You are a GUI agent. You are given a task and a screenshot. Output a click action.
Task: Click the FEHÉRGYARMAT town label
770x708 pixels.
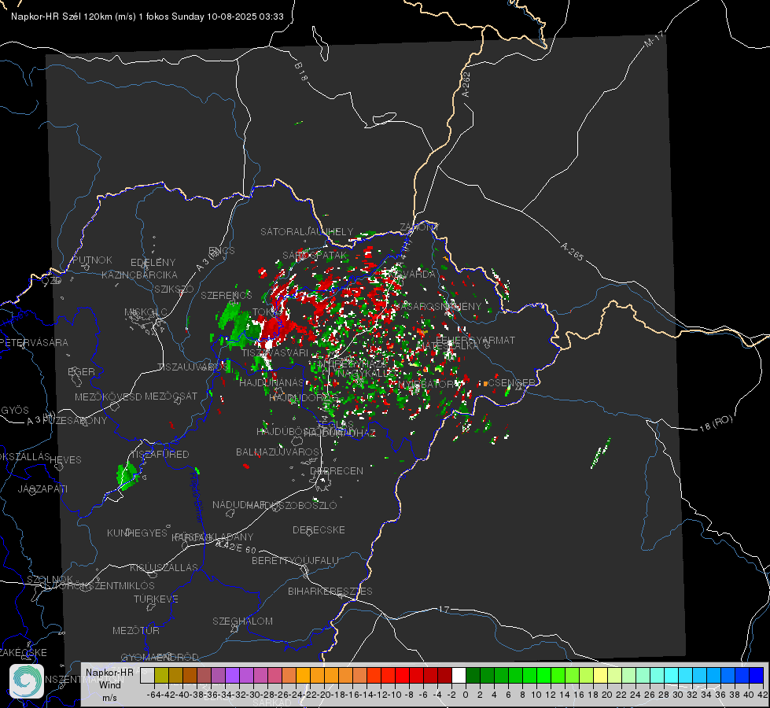click(x=475, y=340)
